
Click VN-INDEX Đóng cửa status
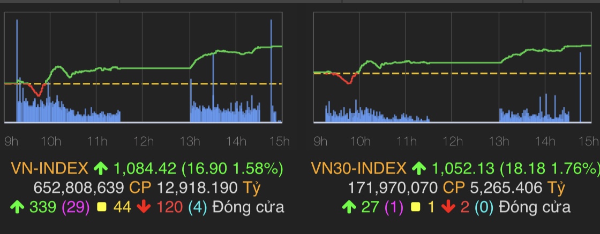point(249,207)
